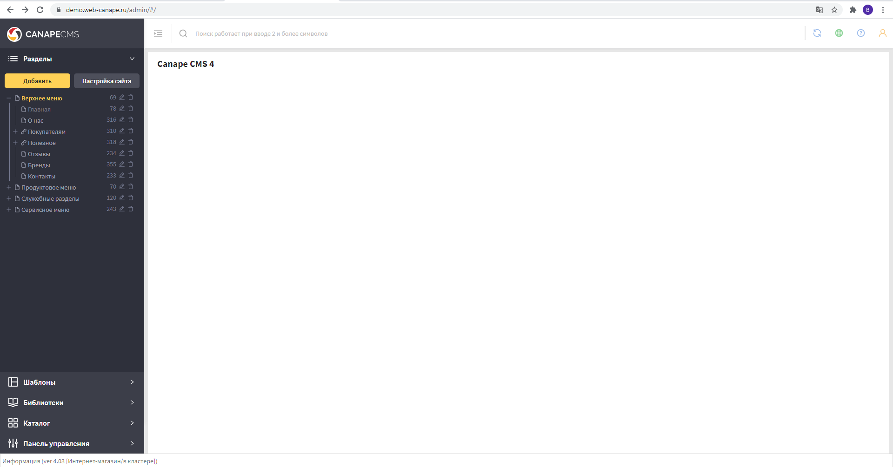Click the edit pencil for Контакты
Viewport: 893px width, 467px height.
pyautogui.click(x=122, y=176)
